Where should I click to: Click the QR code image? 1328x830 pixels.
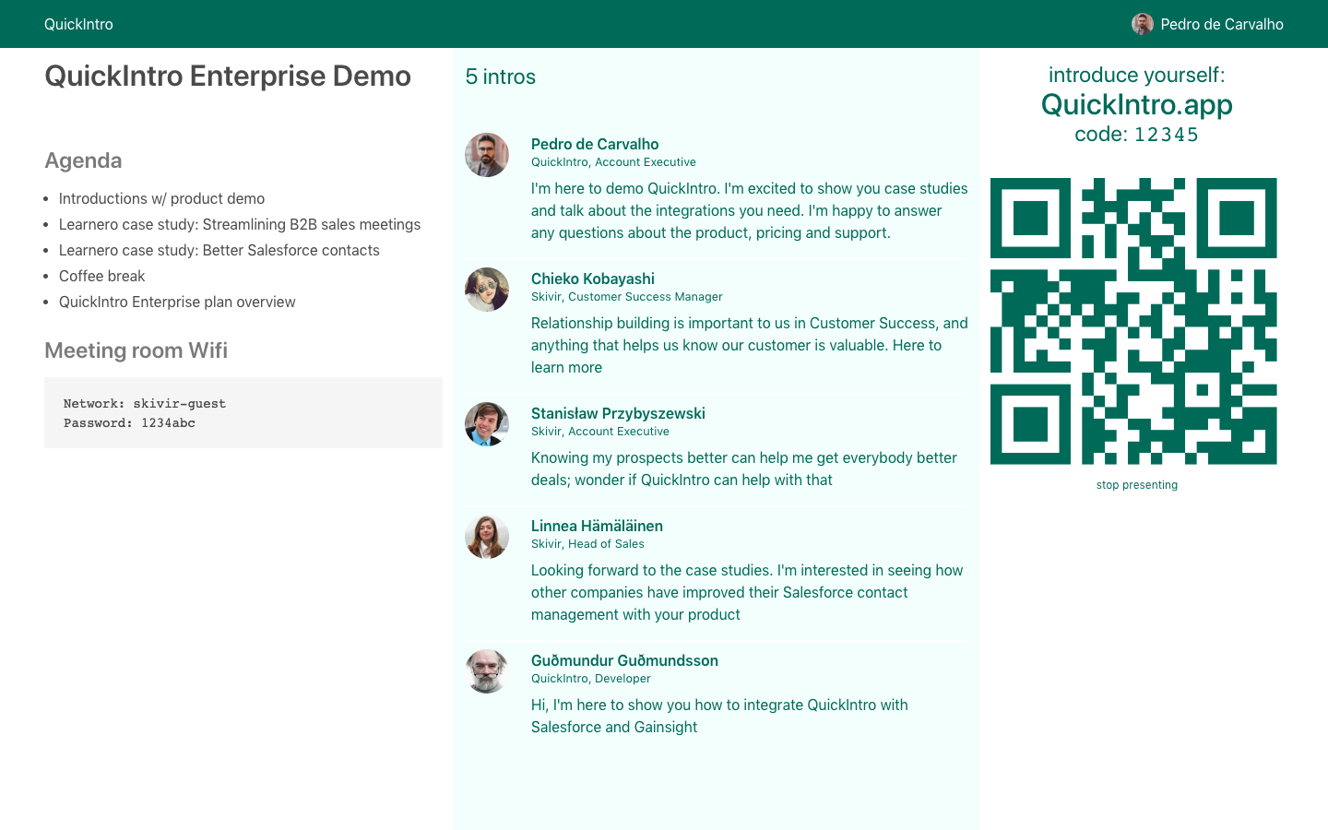1133,321
